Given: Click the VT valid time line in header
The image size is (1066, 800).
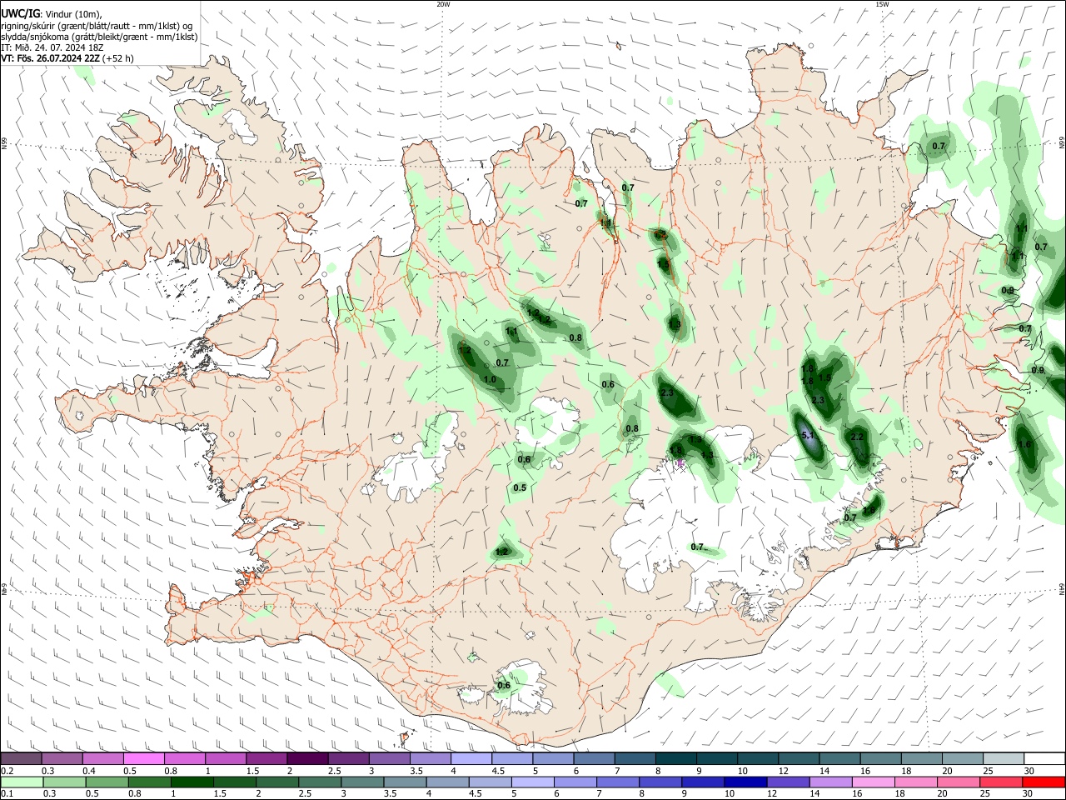Looking at the screenshot, I should pos(67,58).
